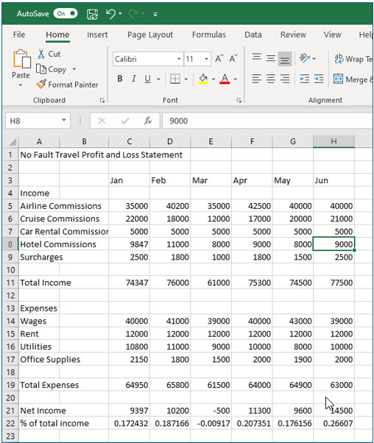Open the File tab
Image resolution: width=374 pixels, height=443 pixels.
point(19,35)
